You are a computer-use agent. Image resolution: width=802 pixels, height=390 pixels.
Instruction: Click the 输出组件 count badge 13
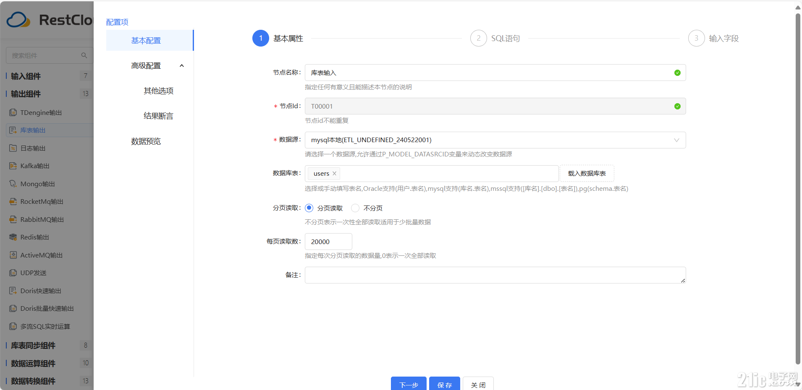(x=86, y=94)
